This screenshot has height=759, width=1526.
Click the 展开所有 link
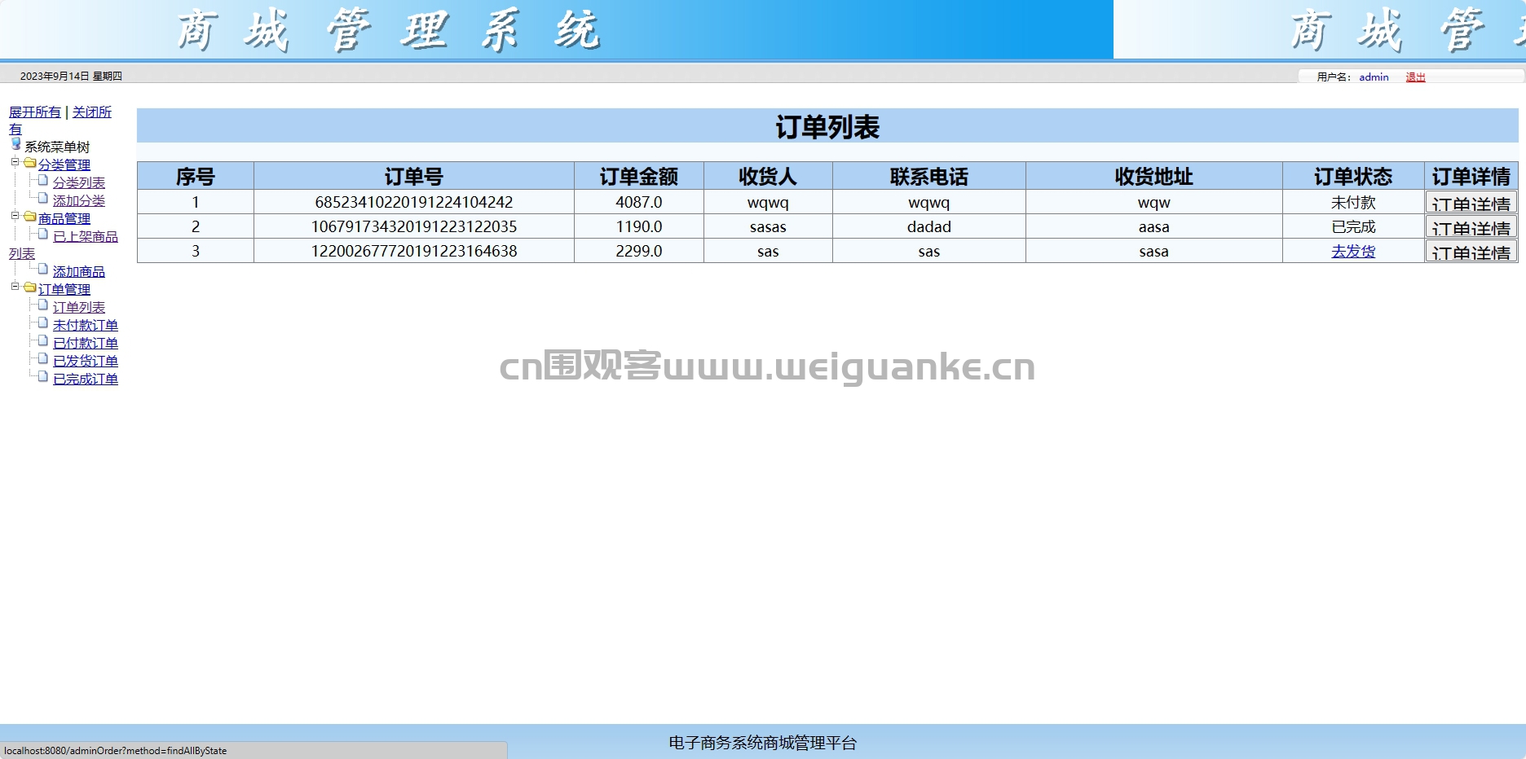[35, 112]
